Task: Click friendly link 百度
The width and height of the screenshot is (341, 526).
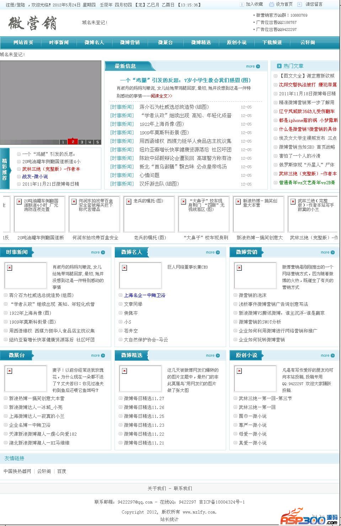Action: point(62,471)
